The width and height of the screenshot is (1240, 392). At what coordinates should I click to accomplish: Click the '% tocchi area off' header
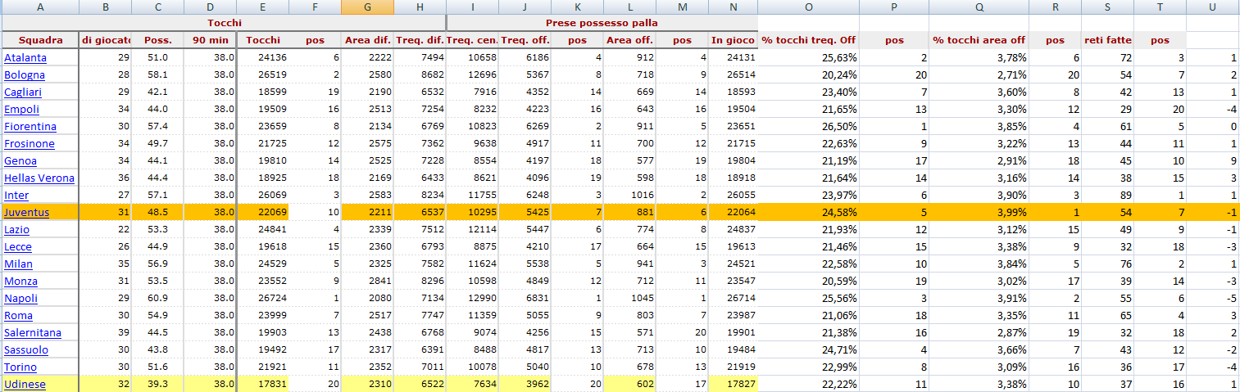click(x=979, y=39)
